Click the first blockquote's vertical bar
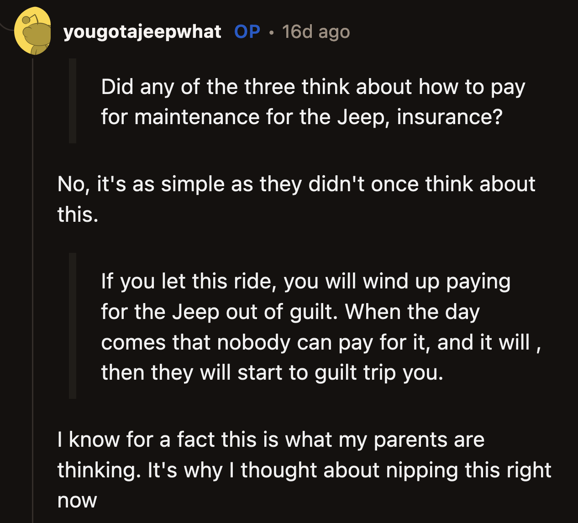The height and width of the screenshot is (523, 578). point(73,101)
